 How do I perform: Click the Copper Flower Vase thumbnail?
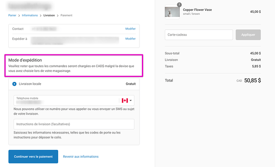tap(172, 12)
